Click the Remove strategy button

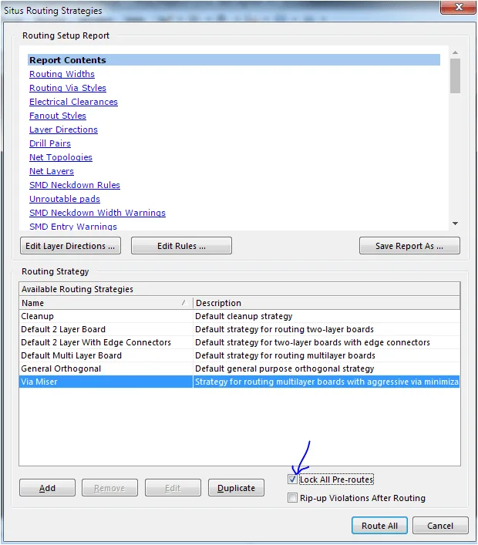tap(109, 488)
